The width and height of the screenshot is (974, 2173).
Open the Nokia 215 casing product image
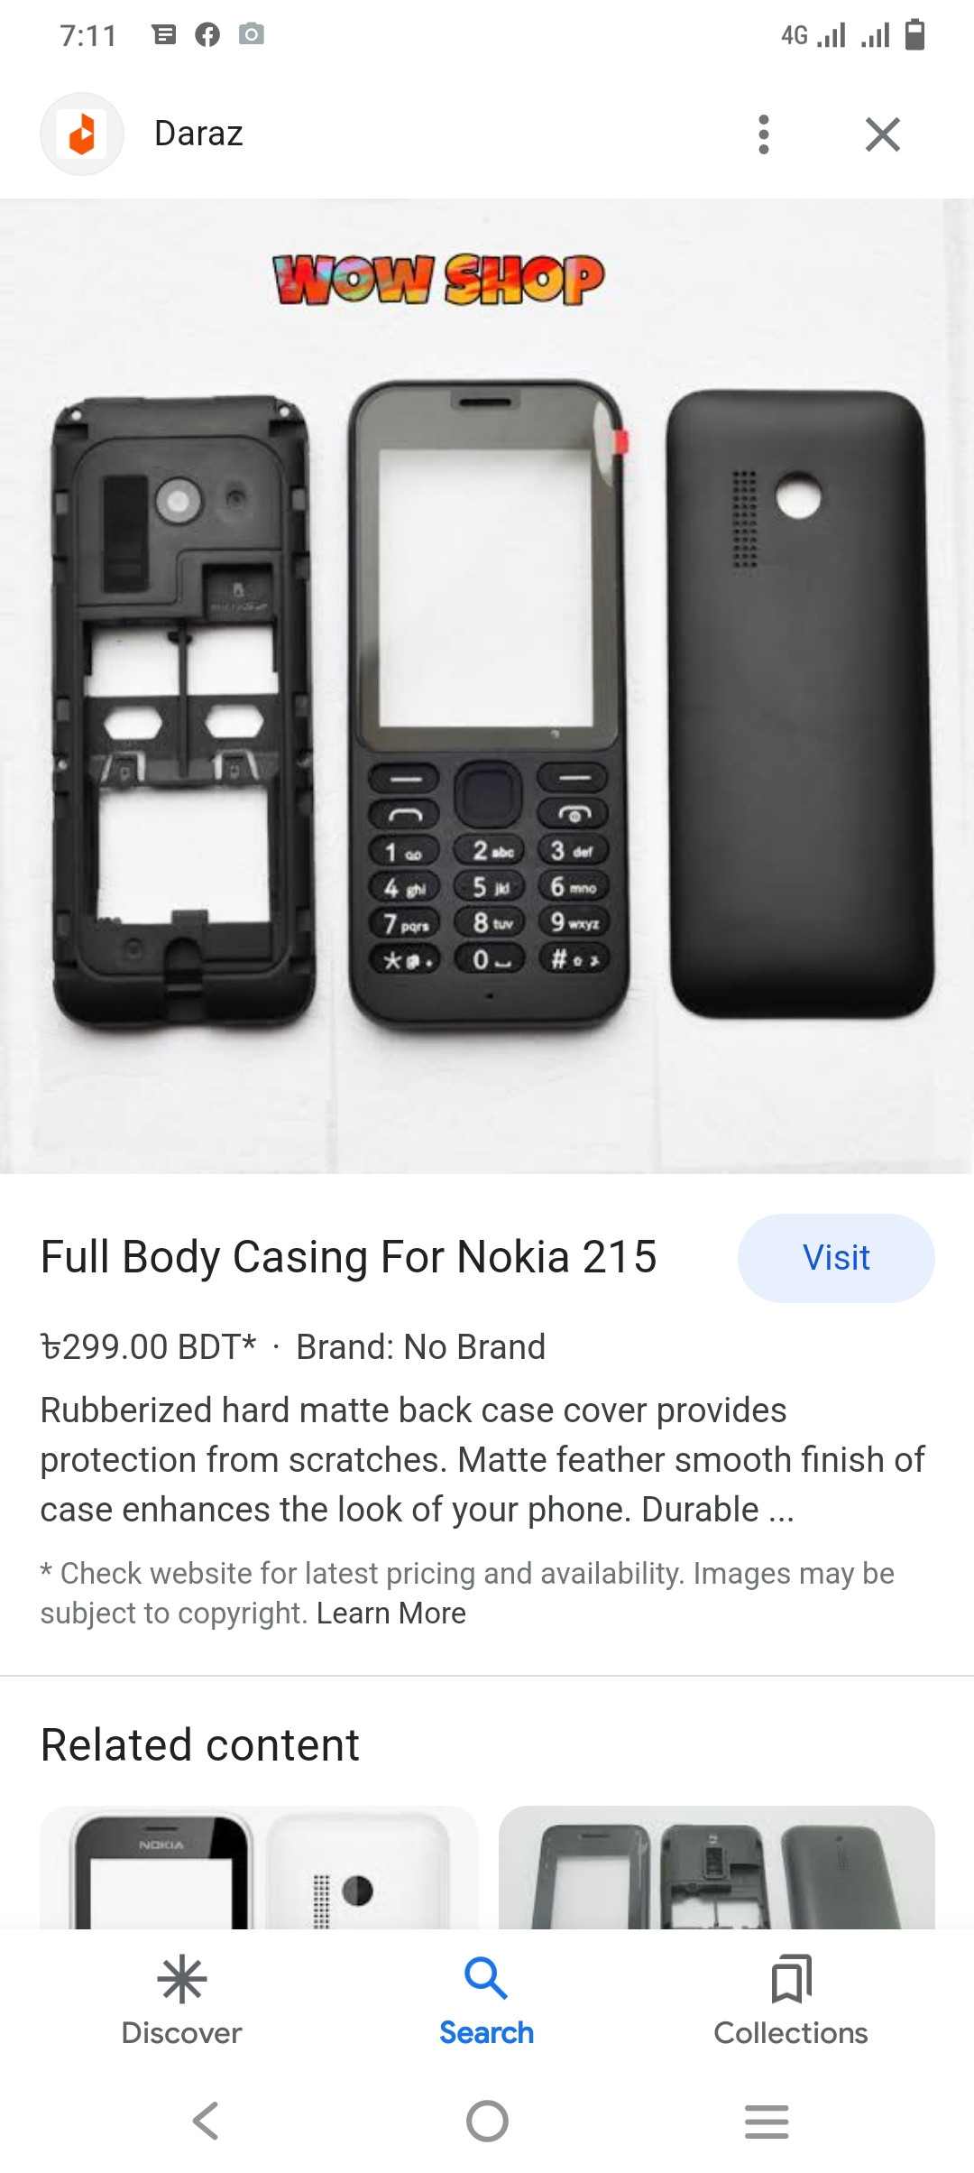[487, 687]
